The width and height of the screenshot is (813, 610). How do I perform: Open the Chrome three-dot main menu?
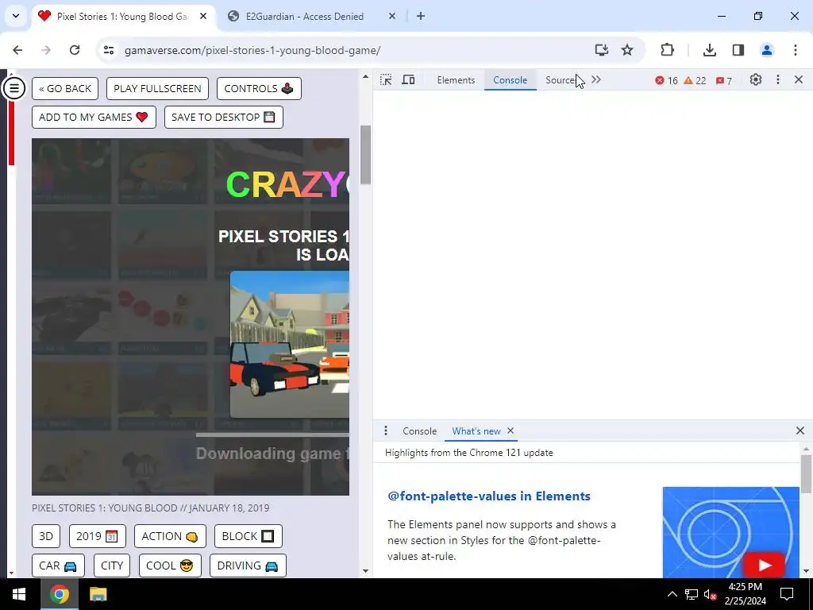796,50
